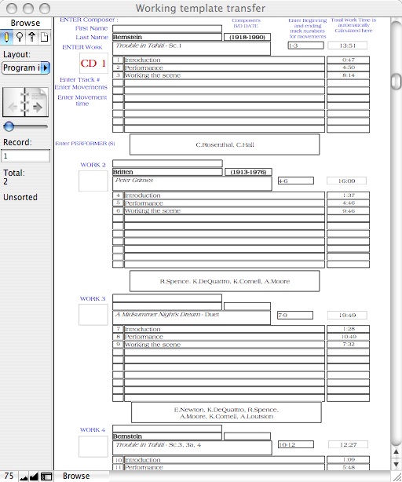
Task: Click track 7 Introduction field
Action: pos(225,329)
